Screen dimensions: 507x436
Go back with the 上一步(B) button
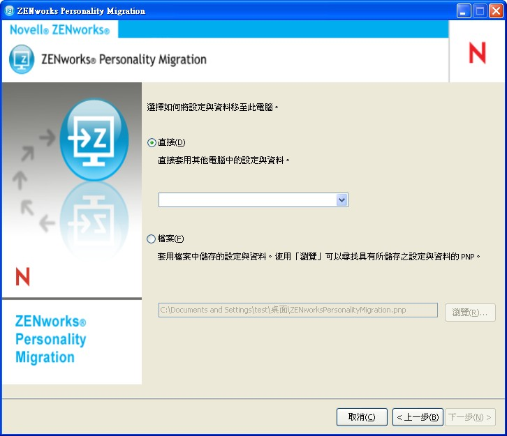[x=418, y=417]
